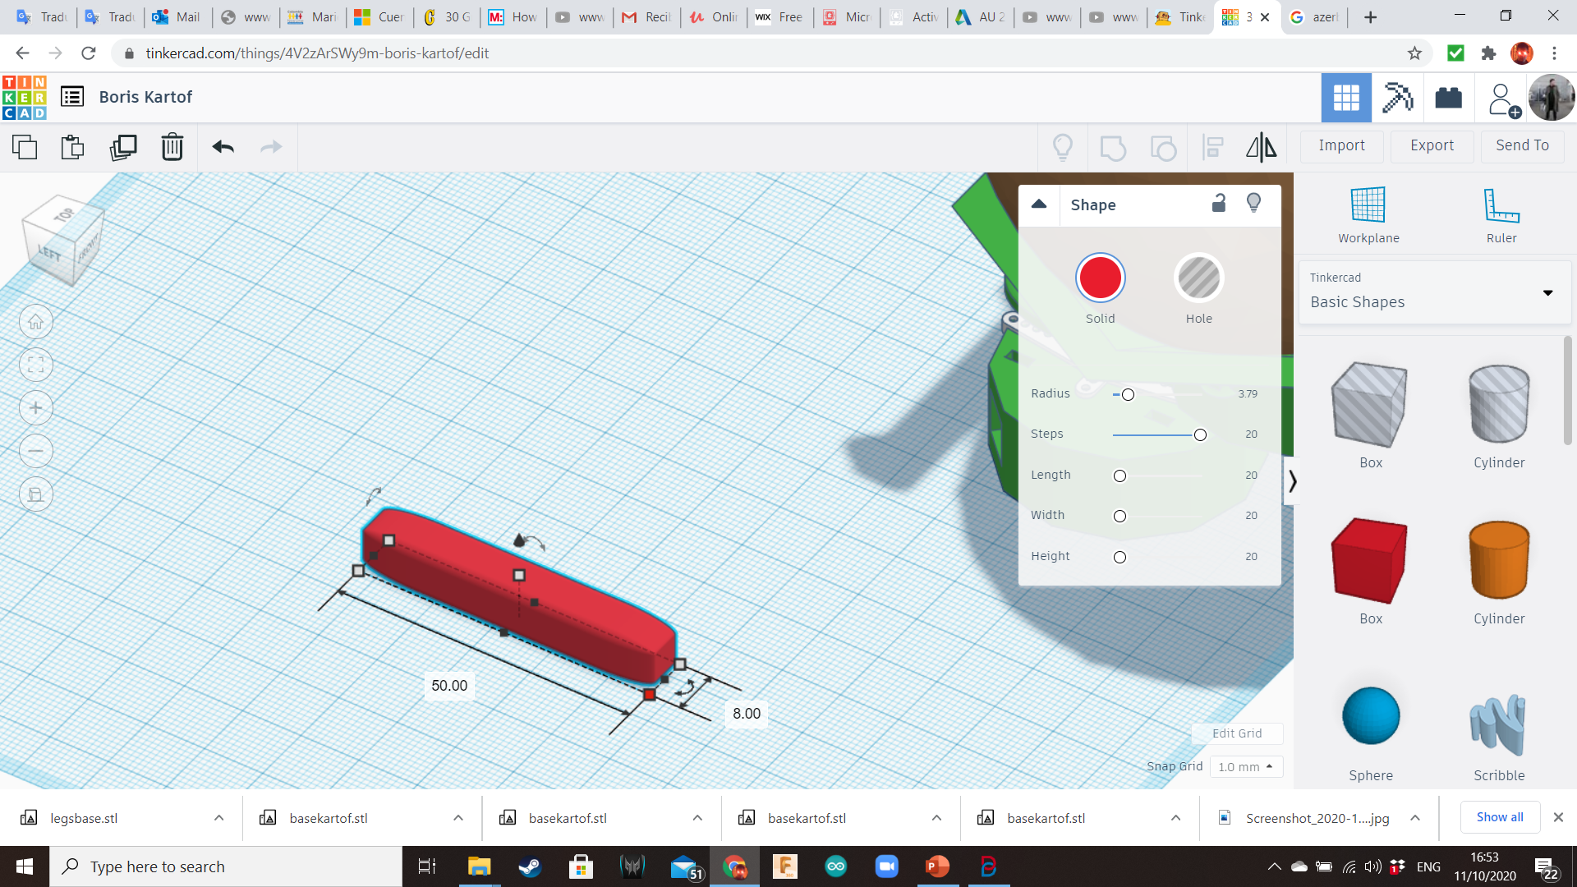This screenshot has width=1577, height=887.
Task: Open PowerPoint from the Windows taskbar
Action: point(937,866)
